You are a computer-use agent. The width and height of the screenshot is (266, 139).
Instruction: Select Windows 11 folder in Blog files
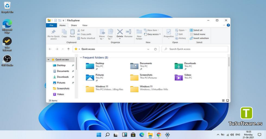point(104,89)
